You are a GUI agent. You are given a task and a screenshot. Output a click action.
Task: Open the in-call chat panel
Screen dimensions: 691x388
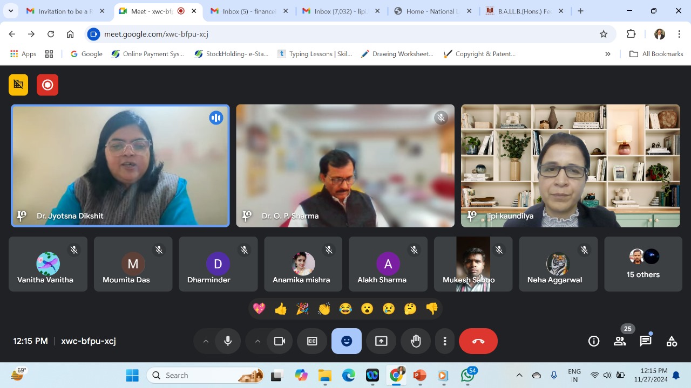646,341
